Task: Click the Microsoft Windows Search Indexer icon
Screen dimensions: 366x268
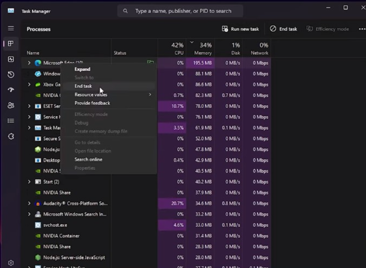Action: tap(38, 214)
